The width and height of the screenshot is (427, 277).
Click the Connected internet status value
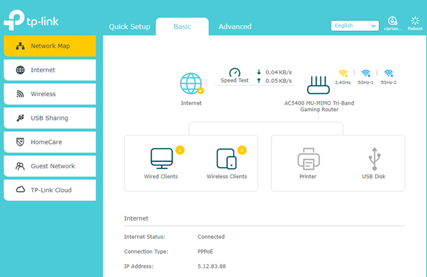click(x=211, y=237)
